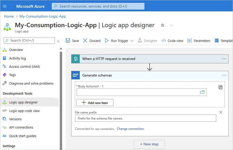Add a New step to workflow
This screenshot has width=233, height=150.
point(149,144)
